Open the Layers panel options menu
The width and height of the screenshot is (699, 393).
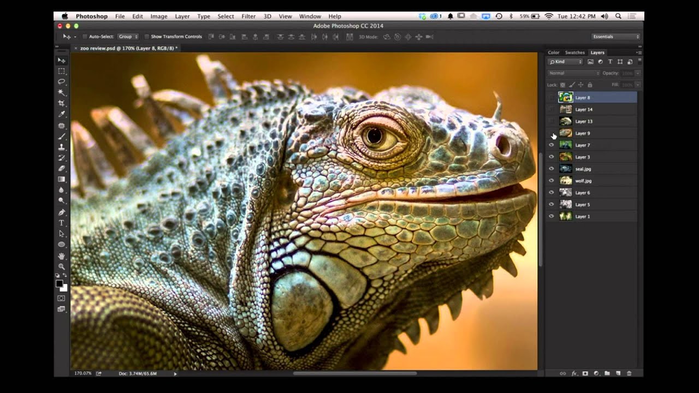(639, 52)
